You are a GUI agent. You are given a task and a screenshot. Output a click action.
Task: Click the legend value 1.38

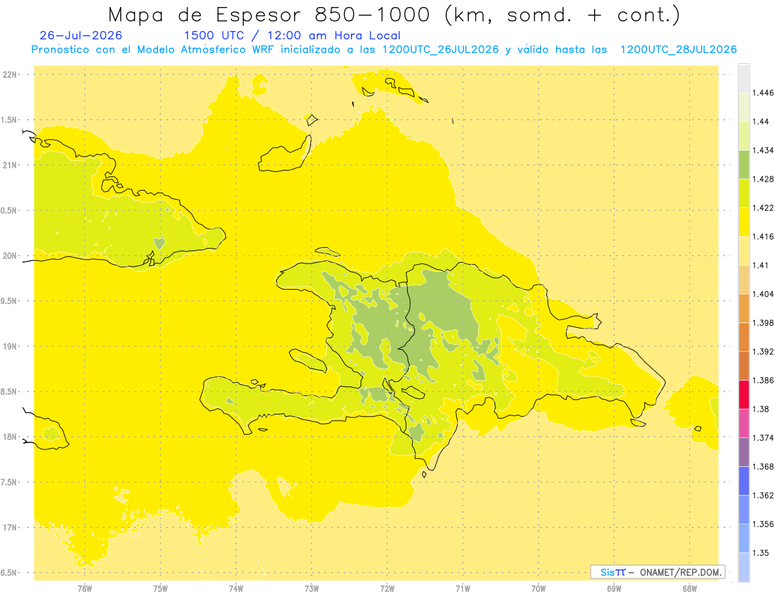762,409
